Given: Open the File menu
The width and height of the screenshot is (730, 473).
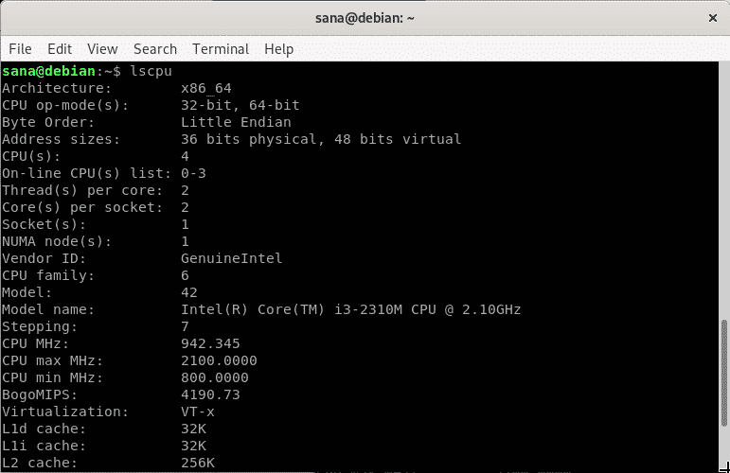Looking at the screenshot, I should pyautogui.click(x=20, y=49).
